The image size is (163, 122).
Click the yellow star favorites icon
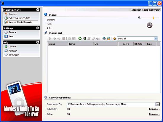tap(115, 38)
